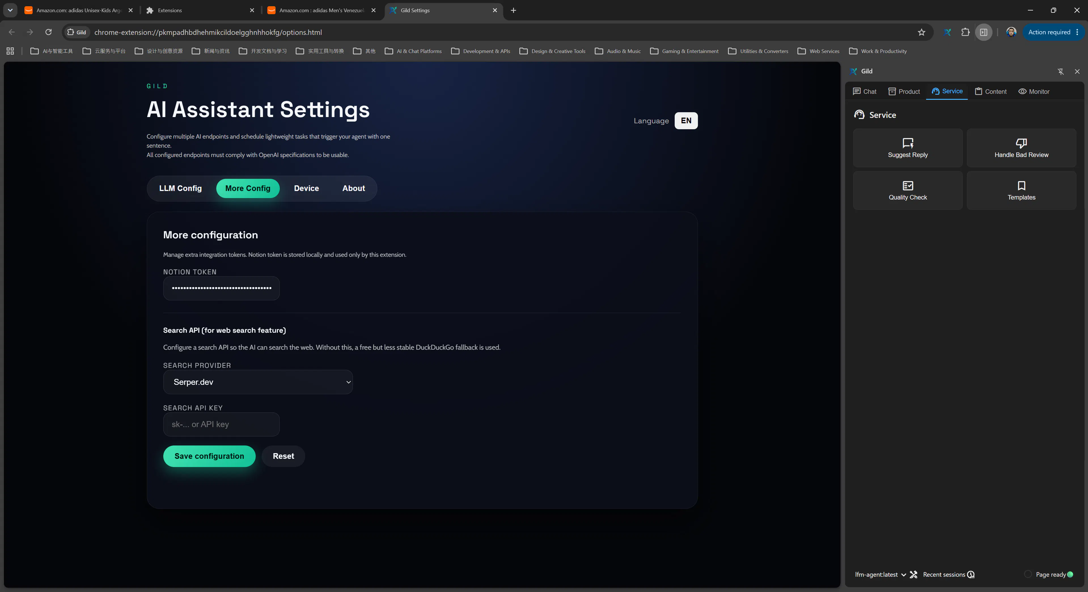Image resolution: width=1088 pixels, height=592 pixels.
Task: Click the Notion token input field
Action: pyautogui.click(x=221, y=288)
